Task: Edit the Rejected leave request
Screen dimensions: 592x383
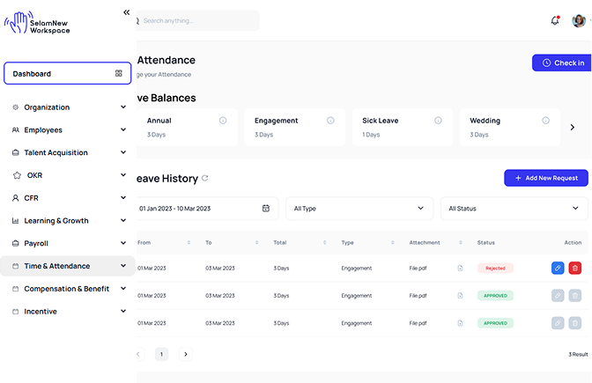Action: point(558,268)
